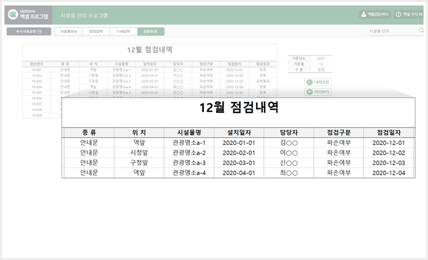428x260 pixels.
Task: Click the 시설물 관리 프로그램 header title
Action: coord(84,16)
